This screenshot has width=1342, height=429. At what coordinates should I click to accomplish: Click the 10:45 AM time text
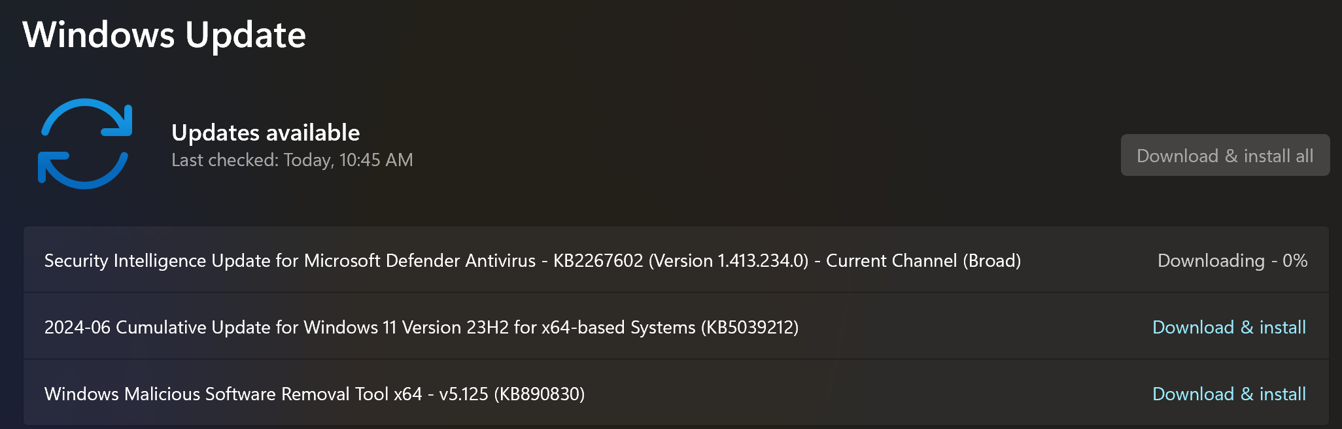[x=376, y=160]
